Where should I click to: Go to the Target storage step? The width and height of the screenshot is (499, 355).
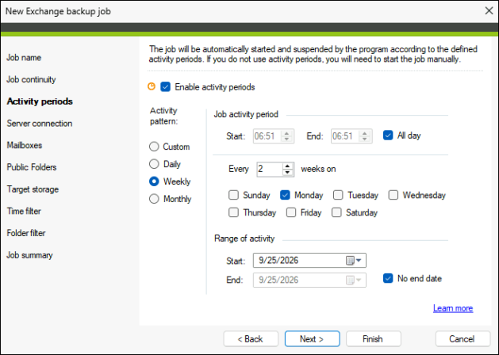click(33, 189)
